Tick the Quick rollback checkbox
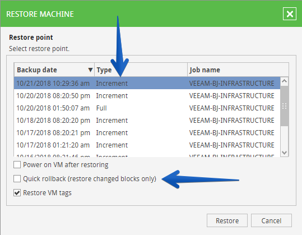 17,179
